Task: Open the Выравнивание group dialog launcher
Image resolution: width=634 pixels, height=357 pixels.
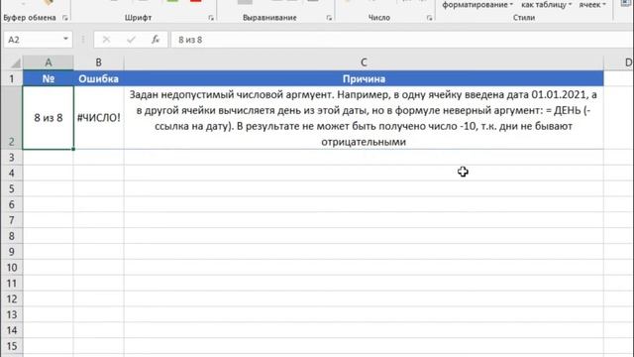Action: coord(329,18)
